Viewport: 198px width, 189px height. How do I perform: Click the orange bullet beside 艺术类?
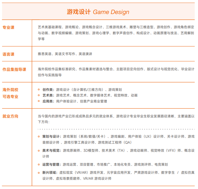[x=39, y=95]
